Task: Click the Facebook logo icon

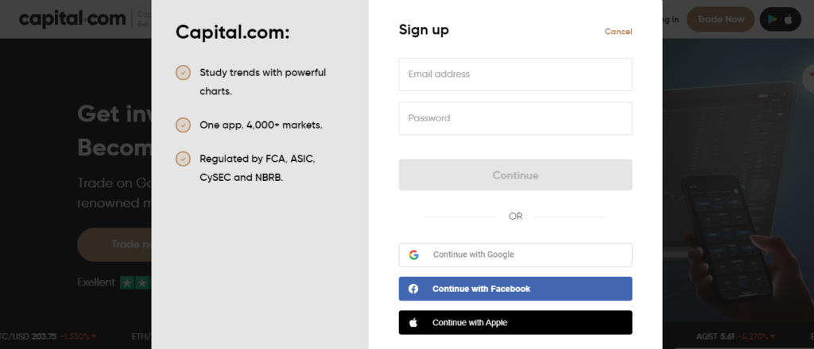Action: [x=413, y=289]
